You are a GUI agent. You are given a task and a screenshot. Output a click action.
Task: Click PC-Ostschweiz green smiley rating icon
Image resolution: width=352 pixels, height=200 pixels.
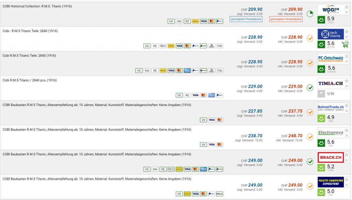(321, 69)
